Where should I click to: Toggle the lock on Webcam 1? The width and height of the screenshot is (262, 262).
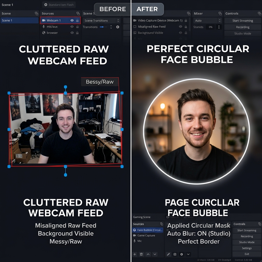point(77,20)
